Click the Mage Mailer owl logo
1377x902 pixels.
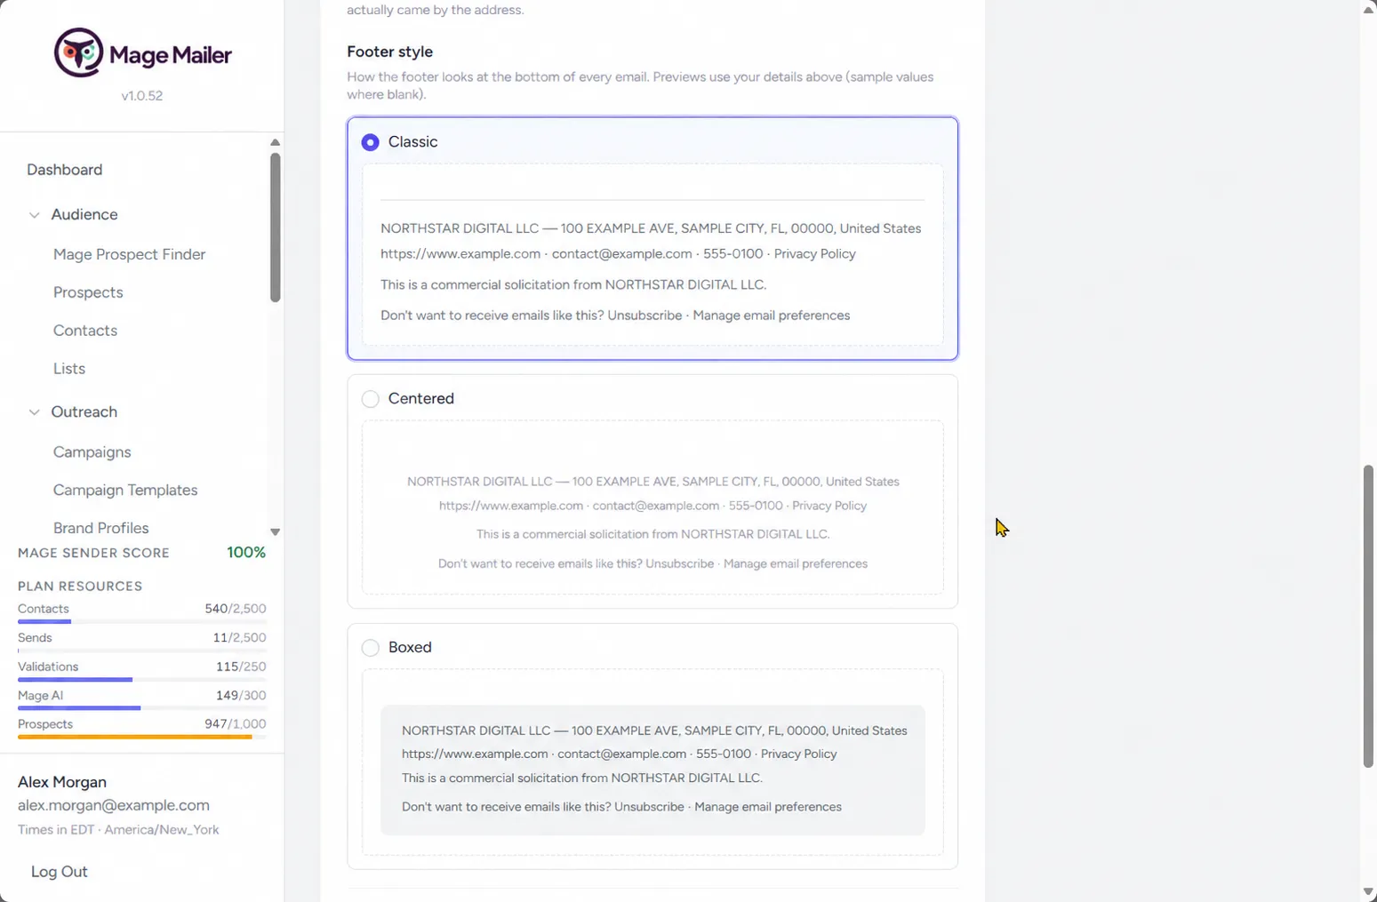(x=79, y=52)
